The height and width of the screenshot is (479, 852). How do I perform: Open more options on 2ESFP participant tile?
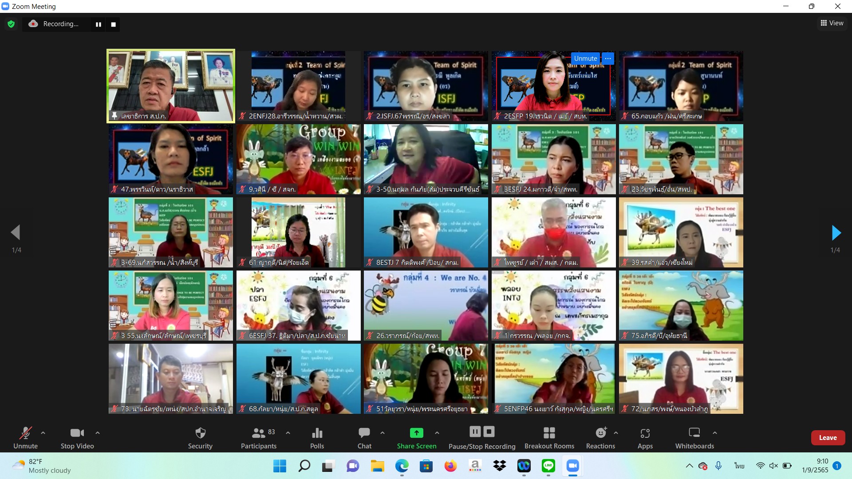608,58
